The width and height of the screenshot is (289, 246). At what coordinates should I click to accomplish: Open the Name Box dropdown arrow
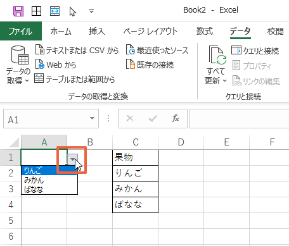pos(92,118)
